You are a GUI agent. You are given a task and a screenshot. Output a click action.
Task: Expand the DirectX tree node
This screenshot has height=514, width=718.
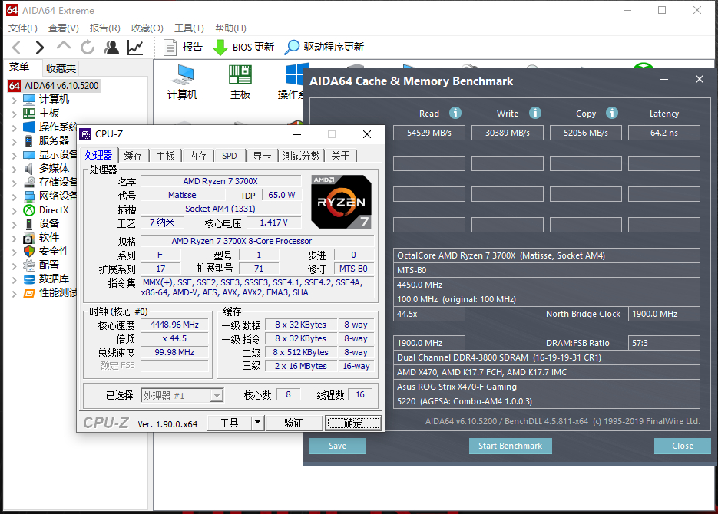click(x=14, y=211)
